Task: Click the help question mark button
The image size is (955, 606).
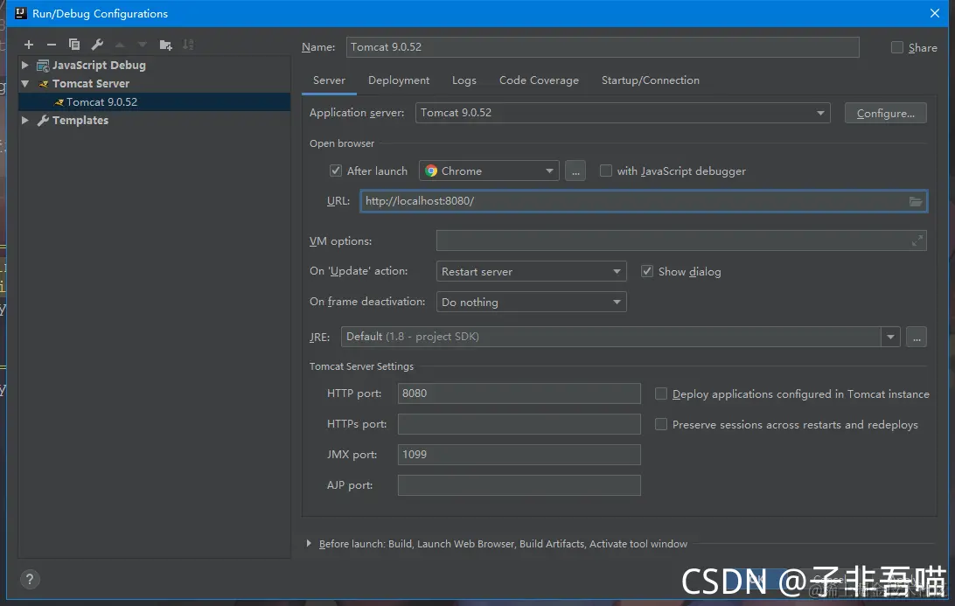Action: click(x=29, y=579)
